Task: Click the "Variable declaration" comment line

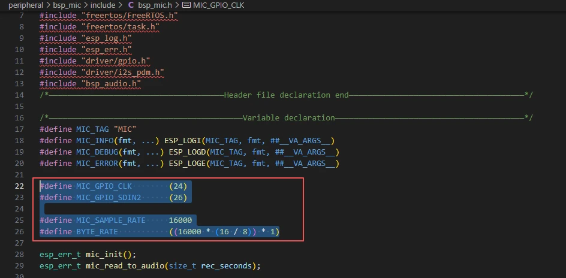Action: 289,117
